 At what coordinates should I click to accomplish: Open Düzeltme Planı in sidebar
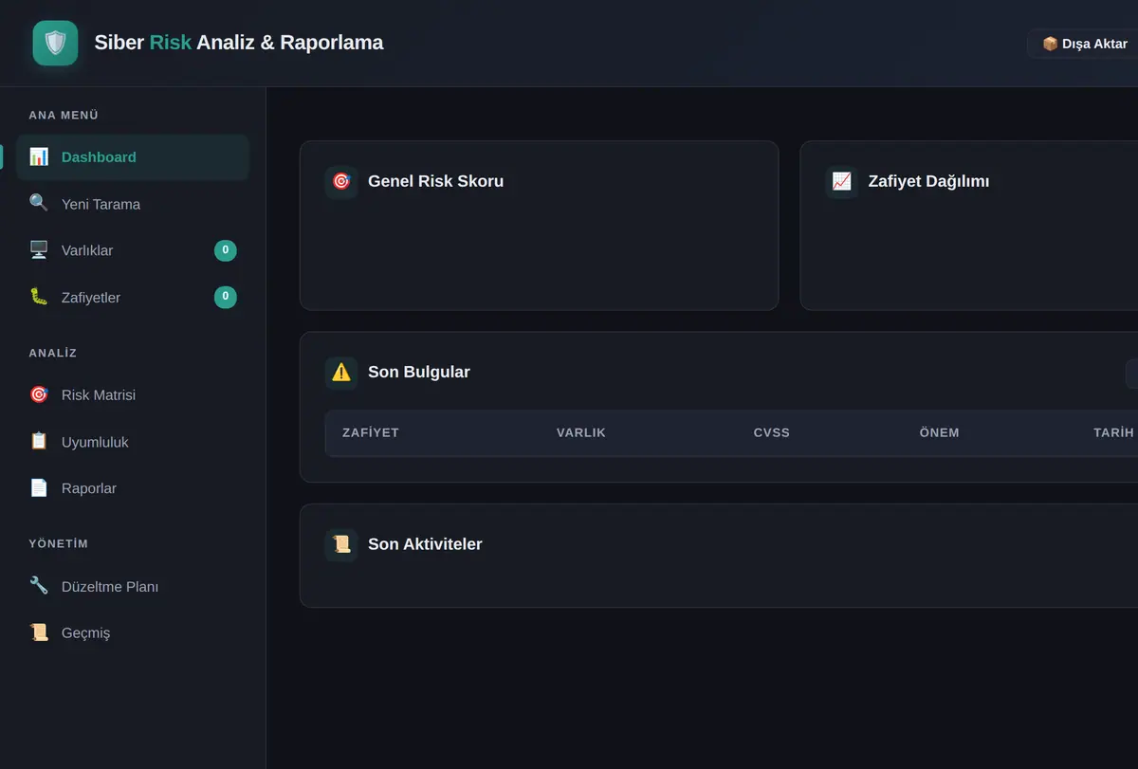[x=133, y=586]
